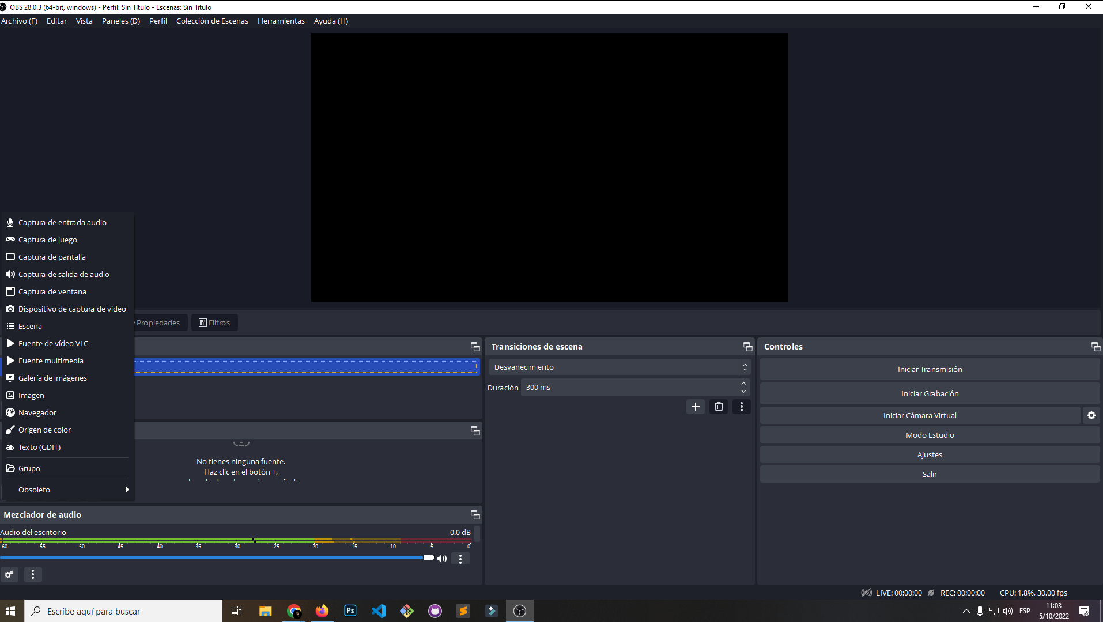Open audio mixer advanced properties gear icon

9,574
